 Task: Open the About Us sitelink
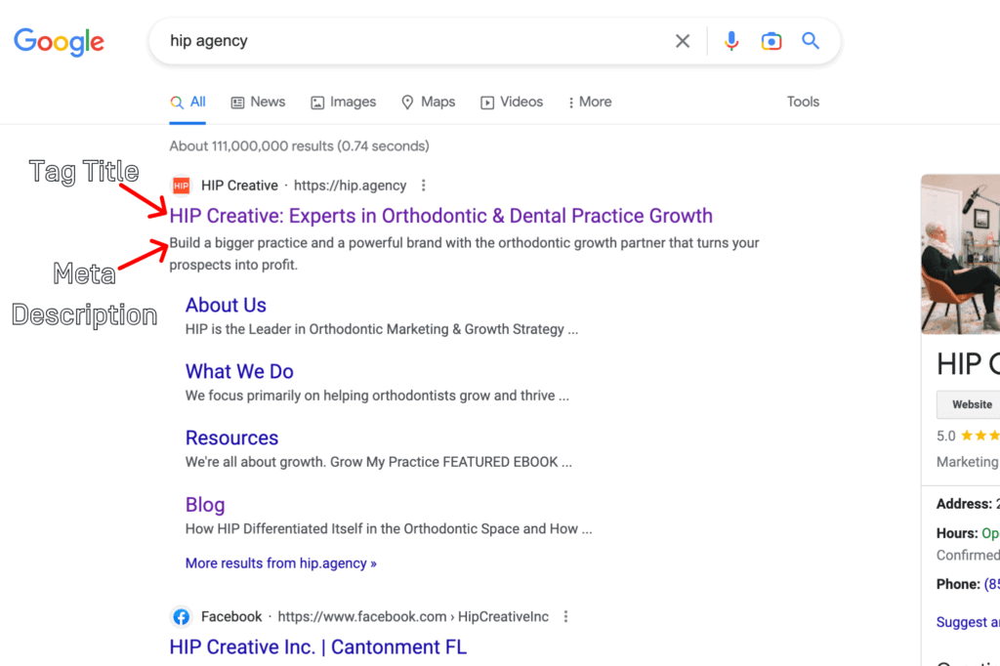click(226, 305)
